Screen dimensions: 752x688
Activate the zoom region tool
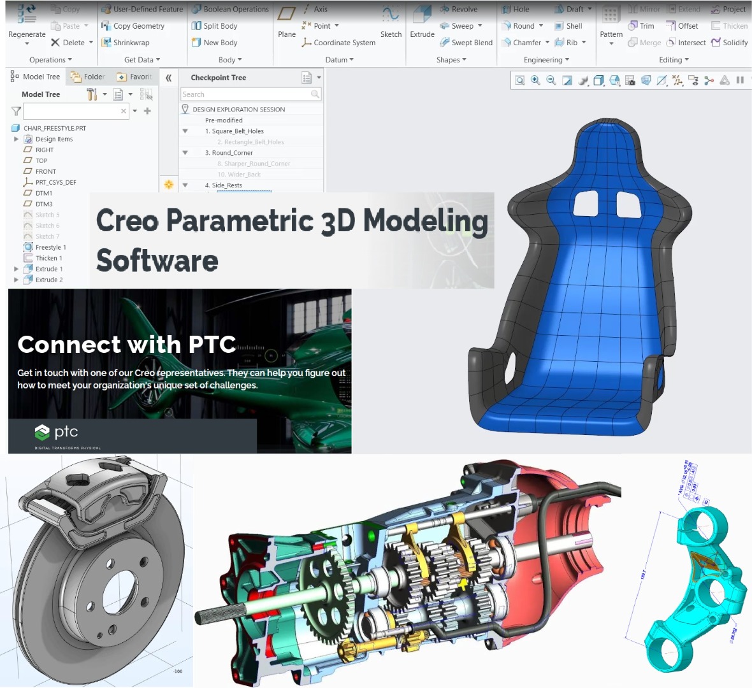pyautogui.click(x=520, y=80)
